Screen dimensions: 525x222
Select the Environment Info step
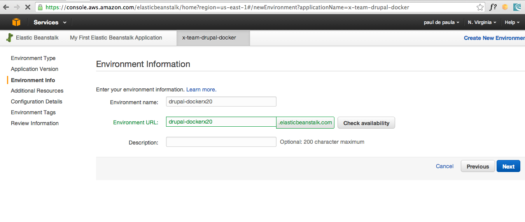pyautogui.click(x=33, y=80)
